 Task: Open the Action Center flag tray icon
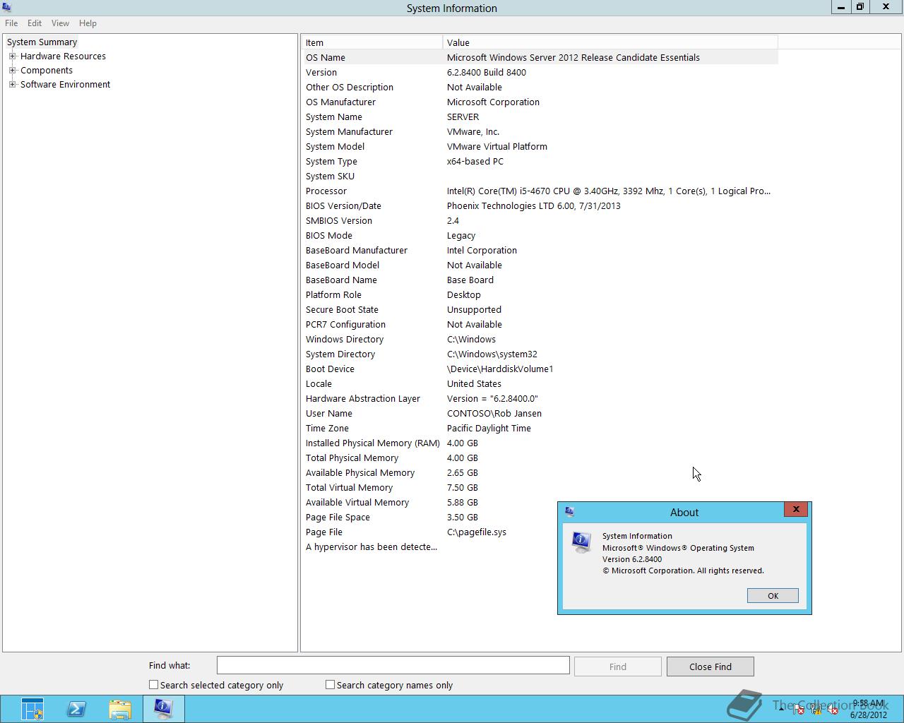[798, 710]
